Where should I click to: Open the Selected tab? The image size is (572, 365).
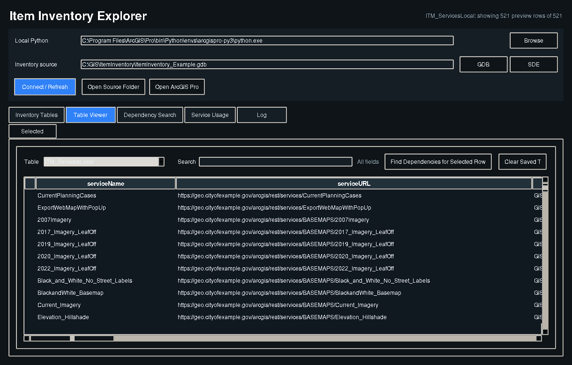(32, 131)
